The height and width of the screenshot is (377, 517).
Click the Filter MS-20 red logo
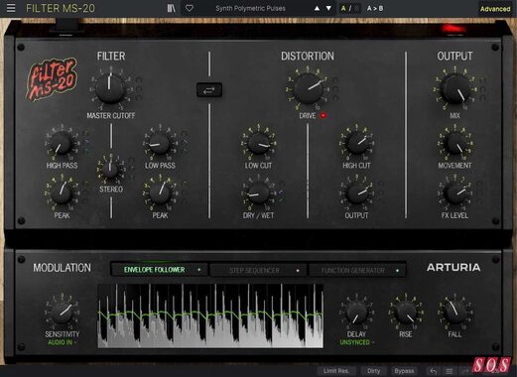pos(52,79)
